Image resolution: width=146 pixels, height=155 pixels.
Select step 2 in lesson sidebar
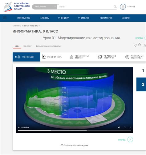tap(141, 84)
